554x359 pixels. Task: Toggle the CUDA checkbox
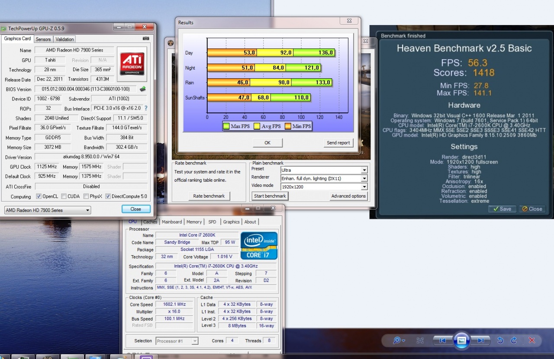64,196
